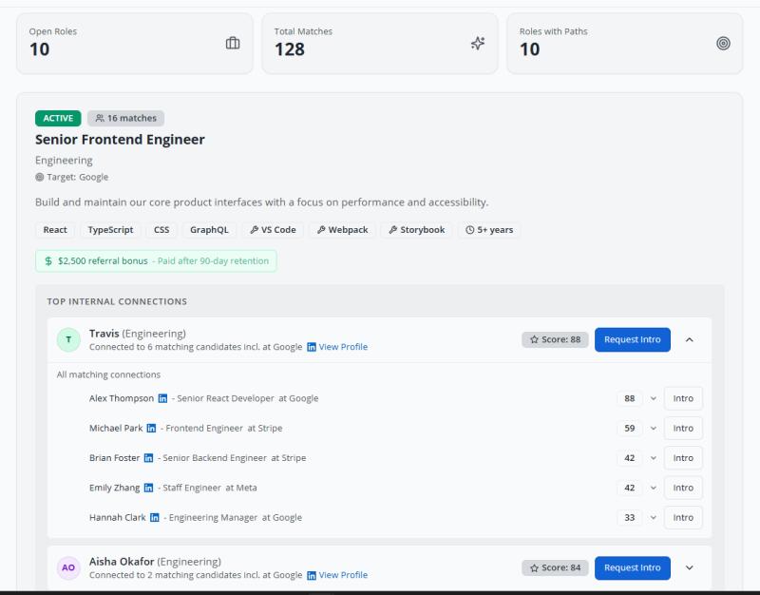This screenshot has width=760, height=595.
Task: Expand score 59 details for Michael Park
Action: point(653,429)
